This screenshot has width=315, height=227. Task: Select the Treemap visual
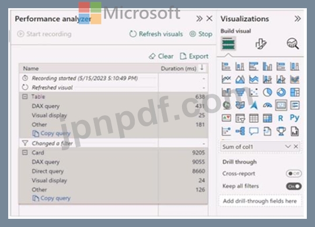[x=295, y=93]
